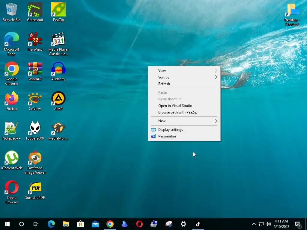Open the Sort by submenu
This screenshot has width=307, height=230.
tap(184, 77)
